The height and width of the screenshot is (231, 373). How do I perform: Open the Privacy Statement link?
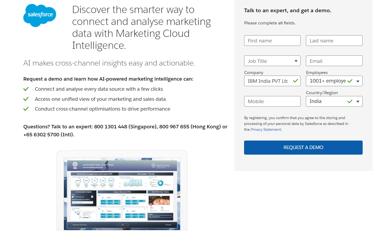click(x=266, y=129)
